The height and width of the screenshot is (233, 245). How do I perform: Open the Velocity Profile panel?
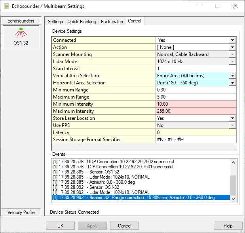pyautogui.click(x=21, y=212)
